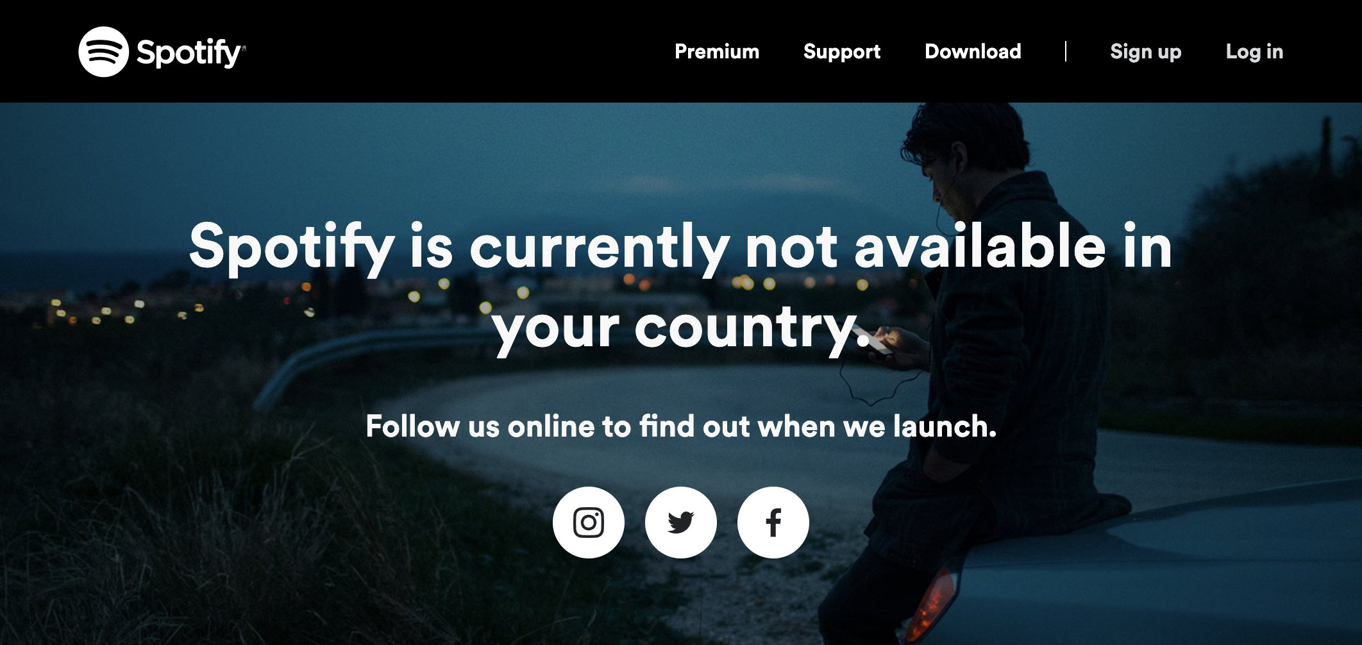This screenshot has height=645, width=1362.
Task: Open Spotify's Instagram page icon
Action: tap(589, 523)
